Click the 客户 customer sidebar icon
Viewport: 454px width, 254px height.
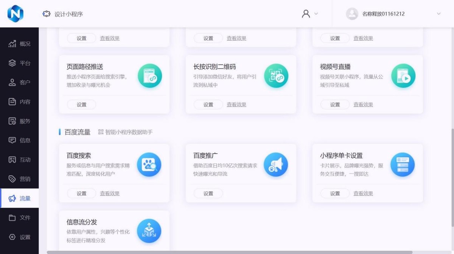[12, 82]
